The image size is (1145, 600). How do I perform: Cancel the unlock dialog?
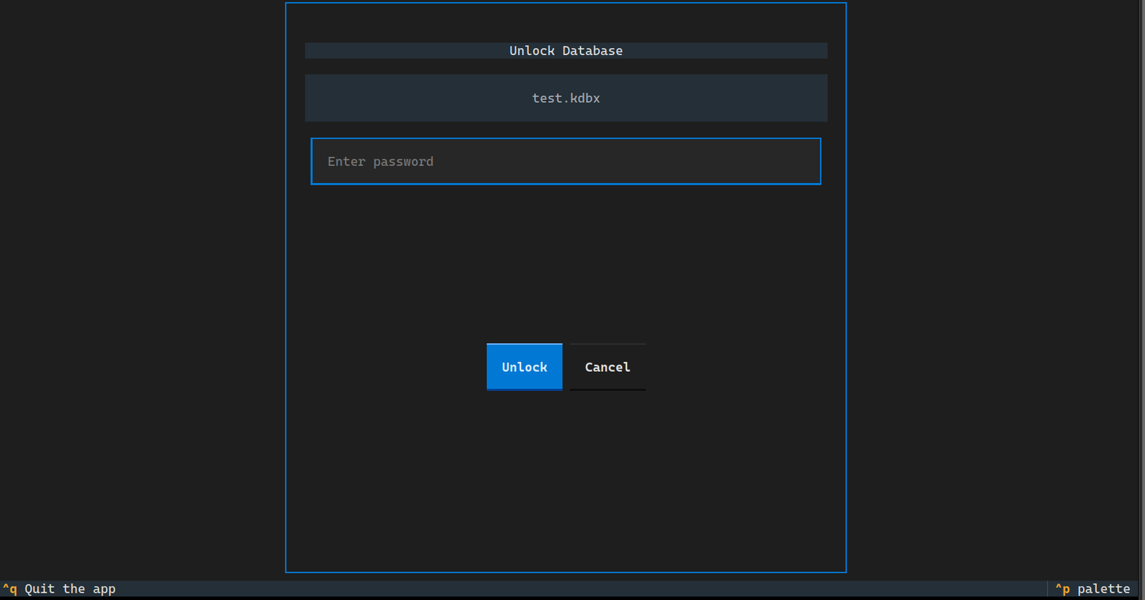point(608,367)
